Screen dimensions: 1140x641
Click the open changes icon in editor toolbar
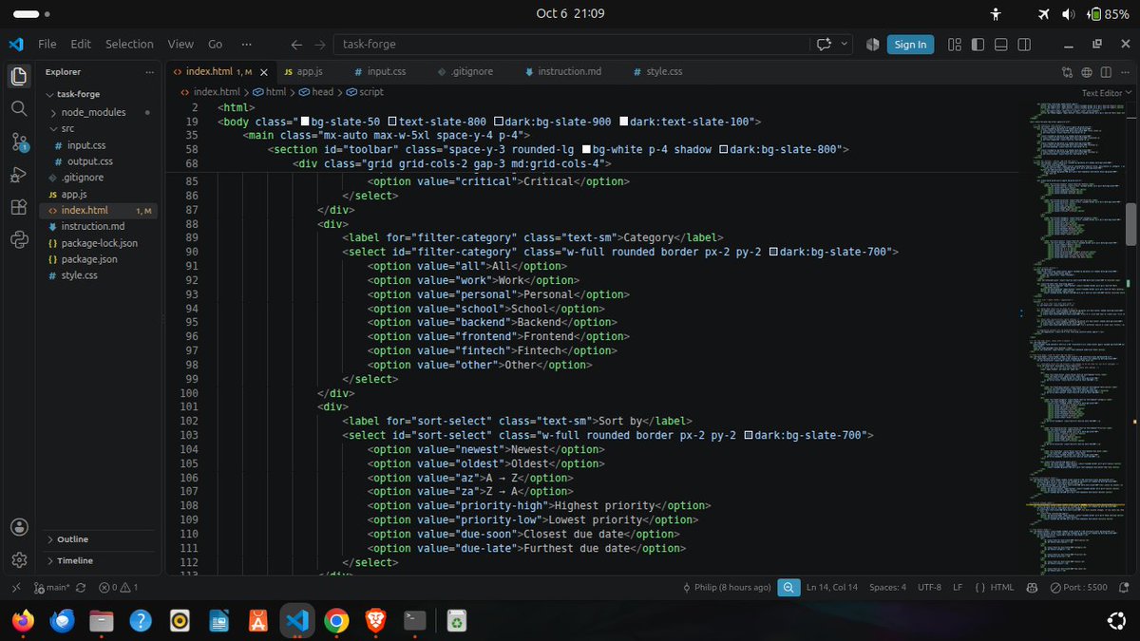pos(1067,71)
